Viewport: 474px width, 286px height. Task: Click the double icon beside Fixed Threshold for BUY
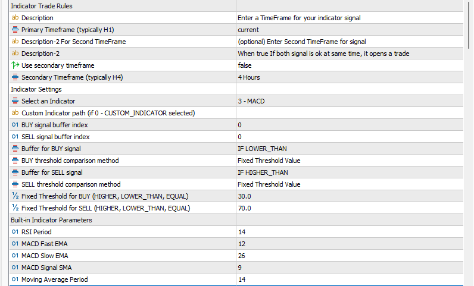click(x=15, y=196)
